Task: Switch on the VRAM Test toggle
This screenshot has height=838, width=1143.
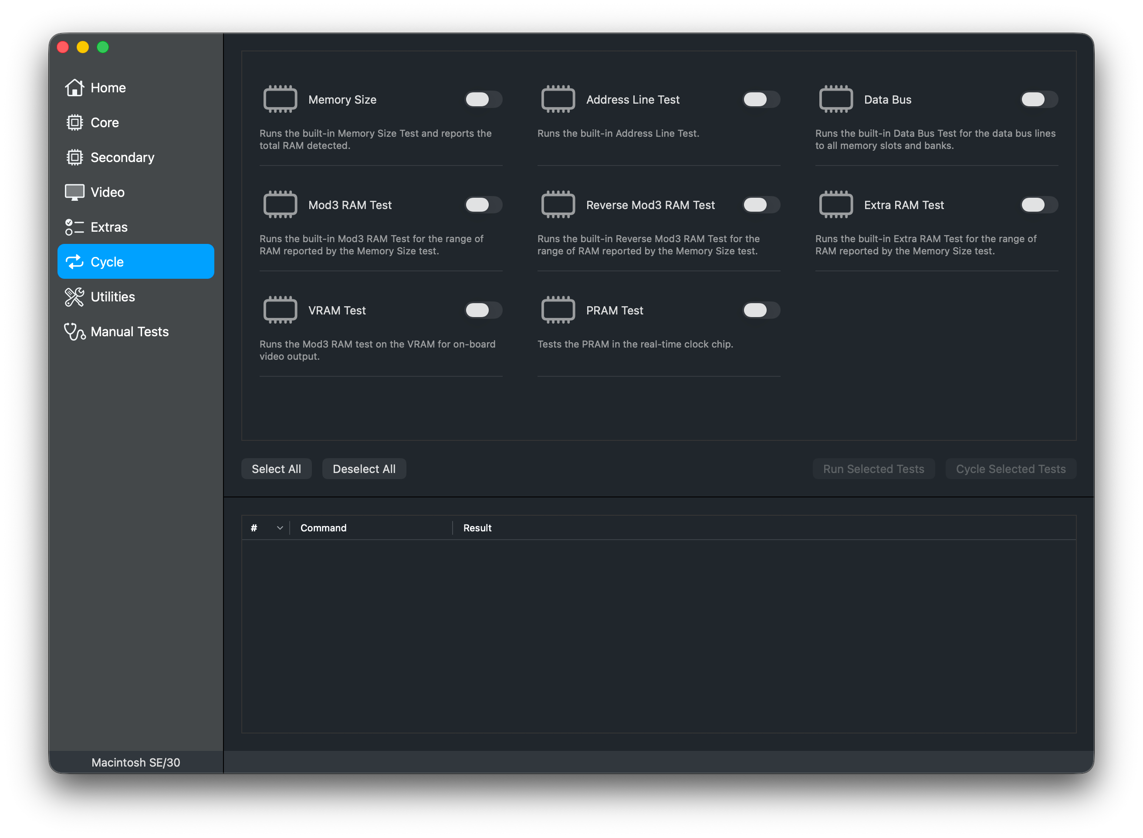Action: click(x=483, y=310)
